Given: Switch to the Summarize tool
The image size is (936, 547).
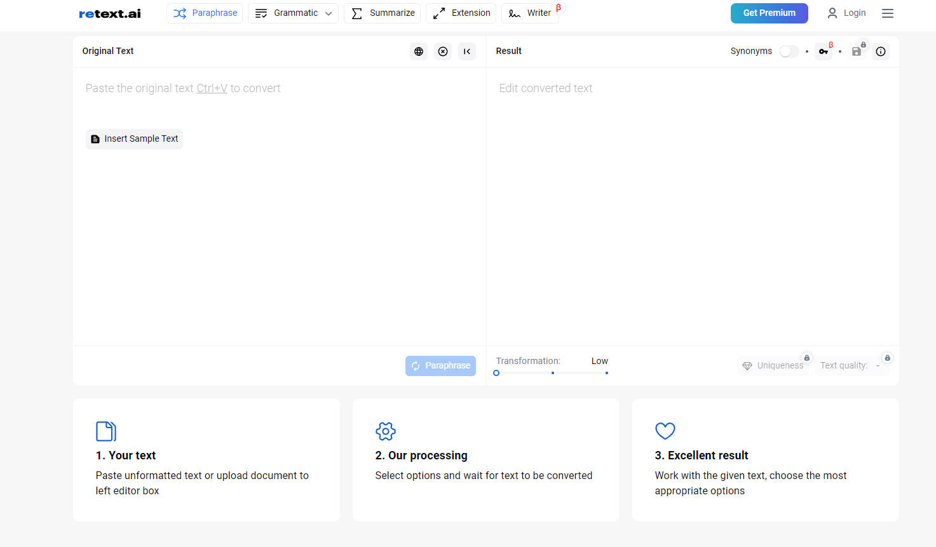Looking at the screenshot, I should 383,13.
